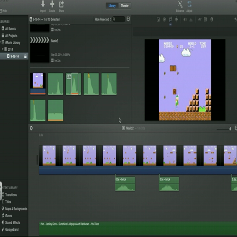Click the Mario2 project name text
The width and height of the screenshot is (237, 237).
(55, 41)
